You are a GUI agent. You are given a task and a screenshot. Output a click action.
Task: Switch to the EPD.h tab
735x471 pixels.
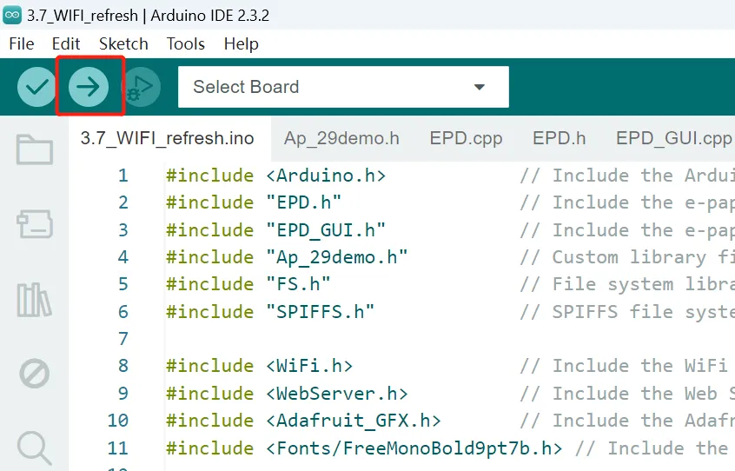[x=560, y=139]
